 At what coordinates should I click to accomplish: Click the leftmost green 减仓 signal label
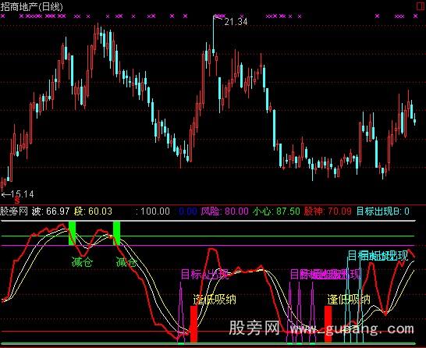tap(83, 262)
